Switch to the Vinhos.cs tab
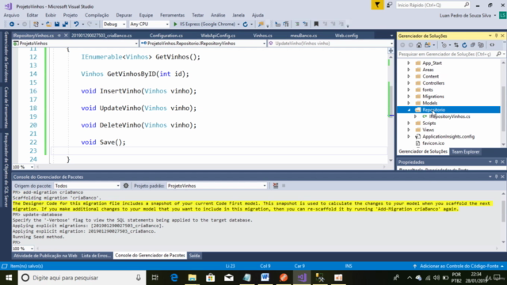 (262, 36)
